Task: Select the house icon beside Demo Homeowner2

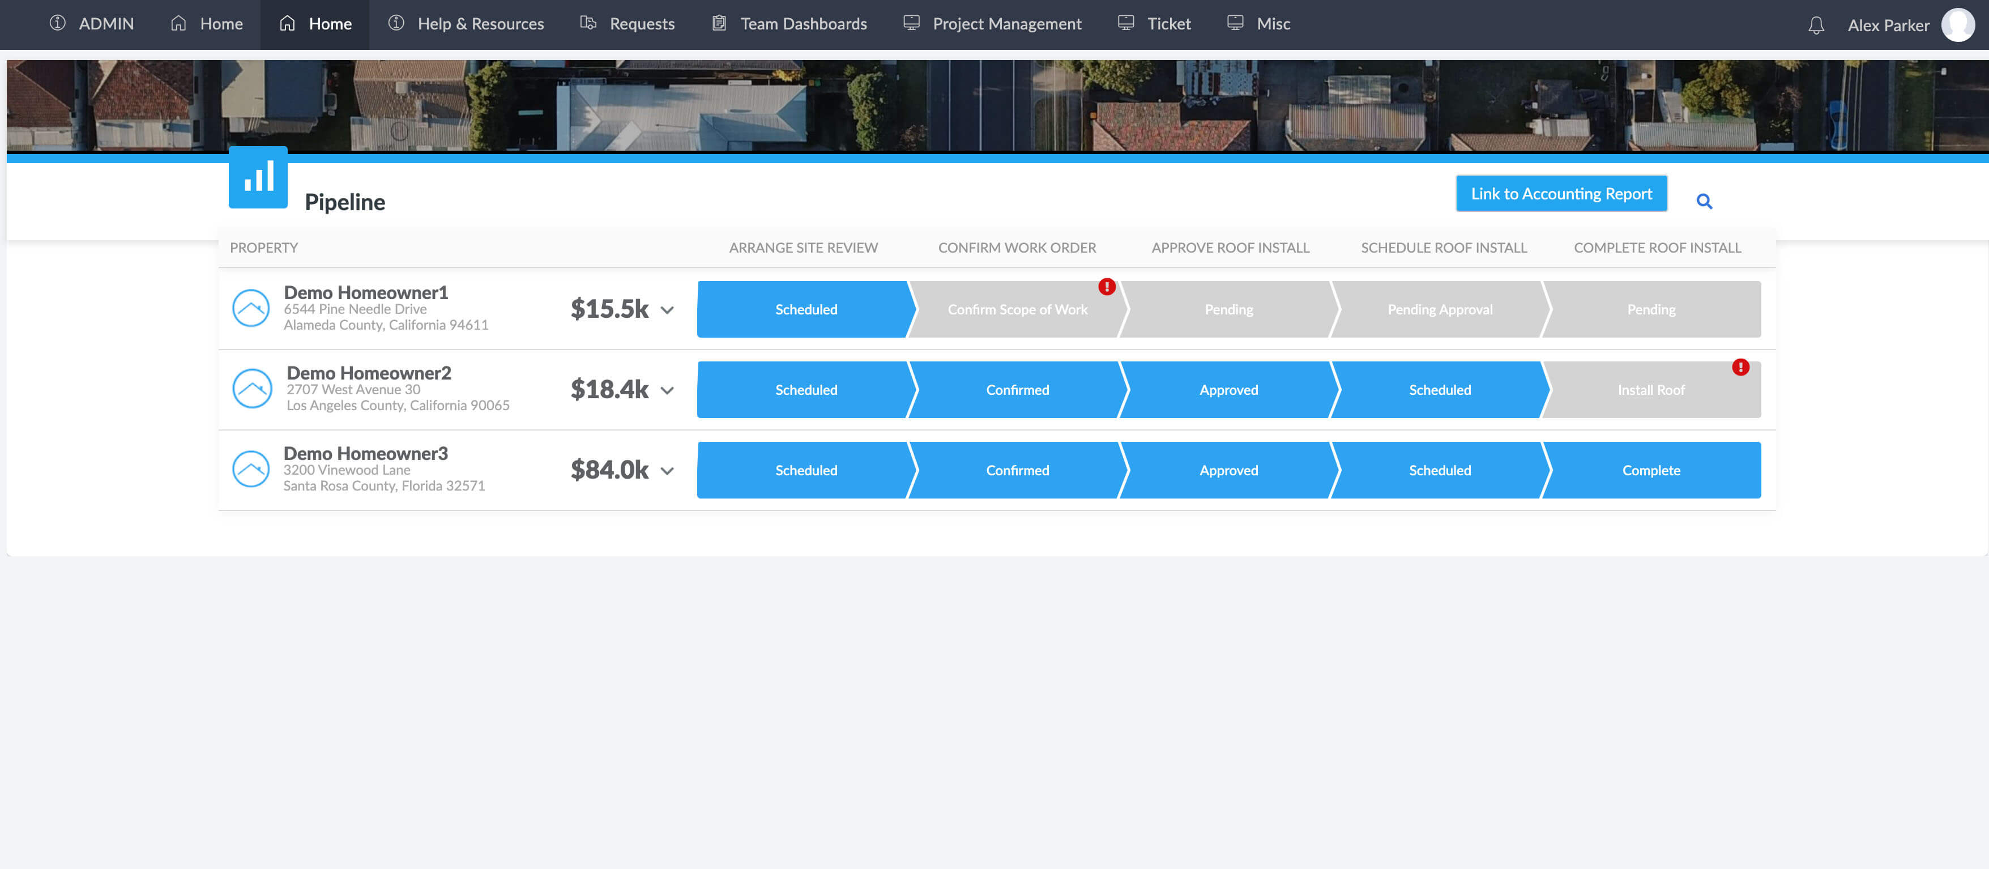Action: pyautogui.click(x=250, y=389)
